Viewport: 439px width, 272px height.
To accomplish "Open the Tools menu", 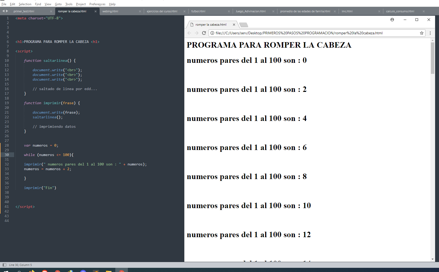I will [x=69, y=4].
